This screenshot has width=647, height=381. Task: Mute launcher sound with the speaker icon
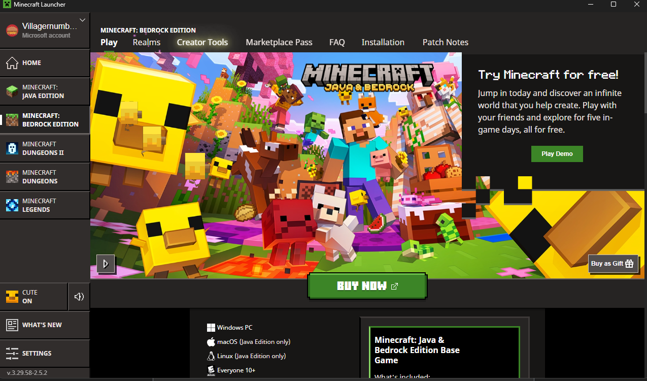click(79, 297)
